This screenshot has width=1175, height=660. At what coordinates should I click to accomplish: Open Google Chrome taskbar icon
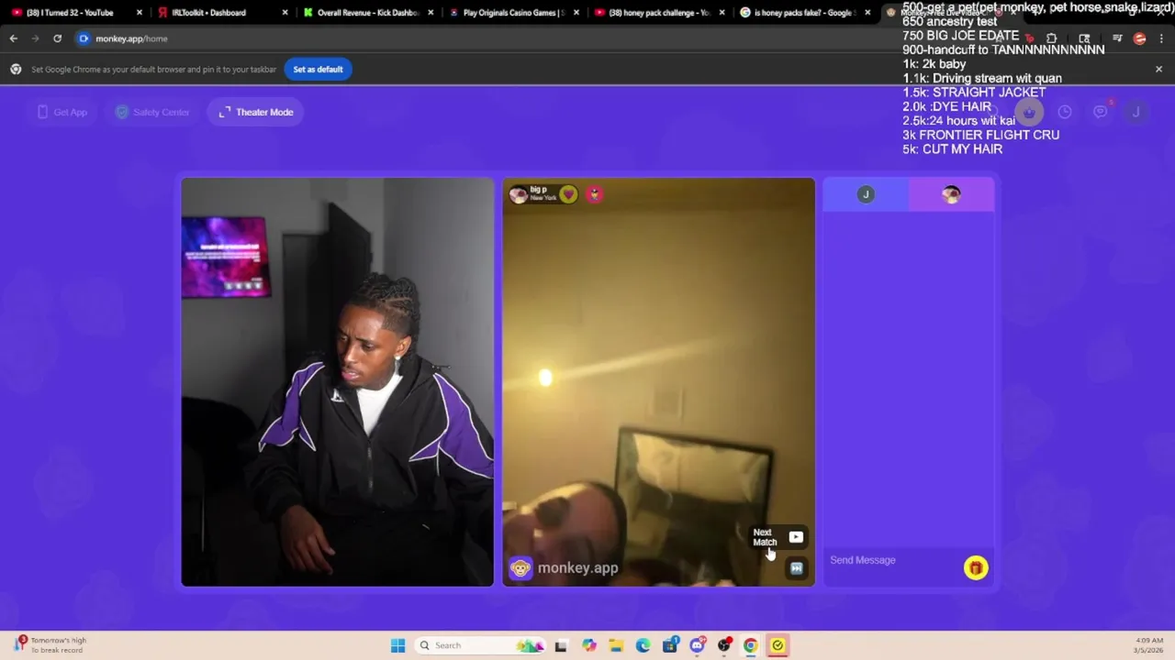pyautogui.click(x=751, y=645)
